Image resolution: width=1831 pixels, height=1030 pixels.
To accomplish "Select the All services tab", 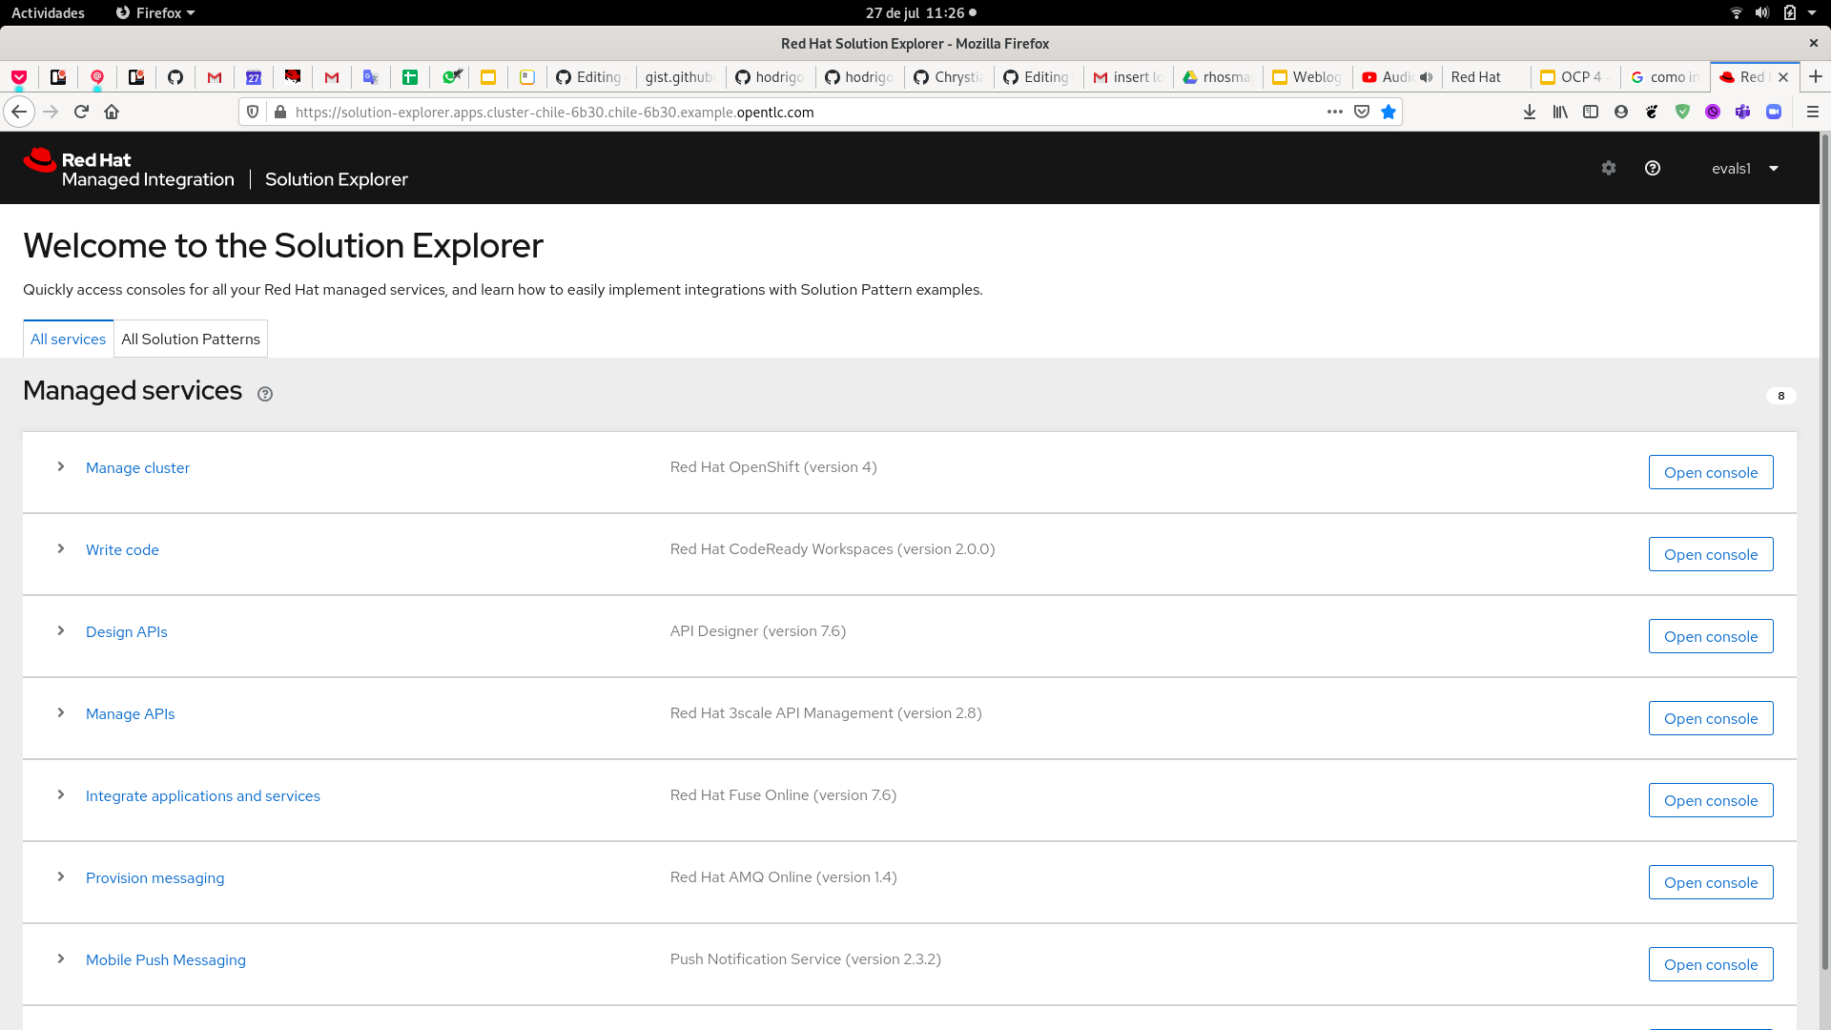I will coord(68,339).
